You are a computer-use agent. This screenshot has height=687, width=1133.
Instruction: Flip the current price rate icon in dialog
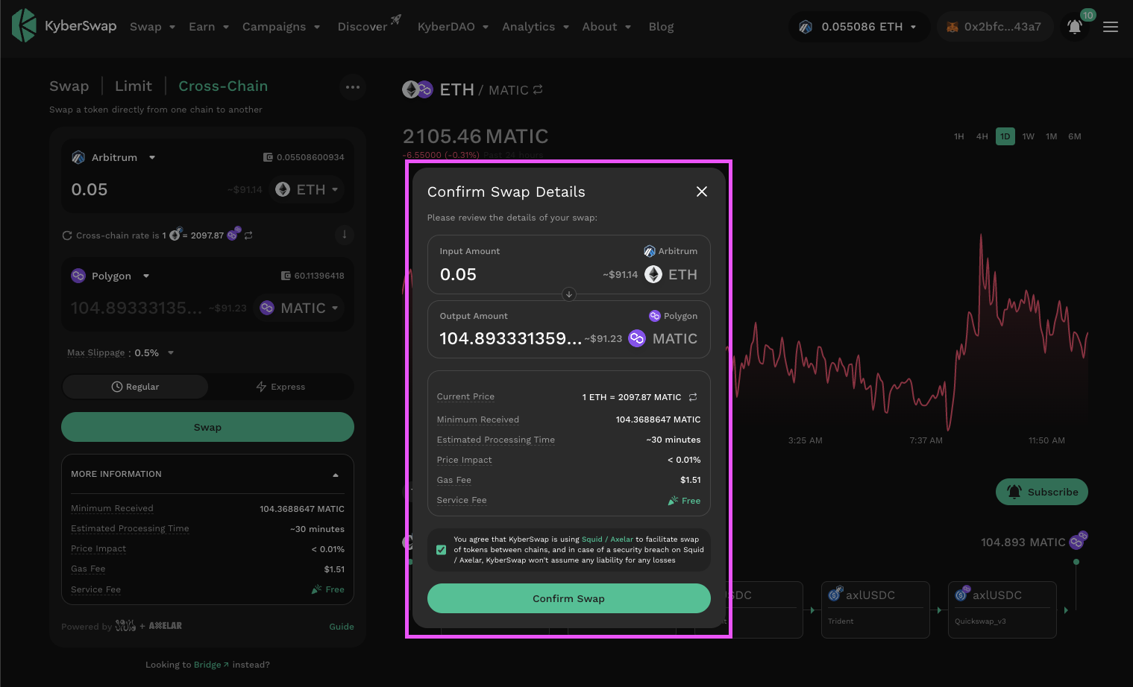click(x=693, y=397)
